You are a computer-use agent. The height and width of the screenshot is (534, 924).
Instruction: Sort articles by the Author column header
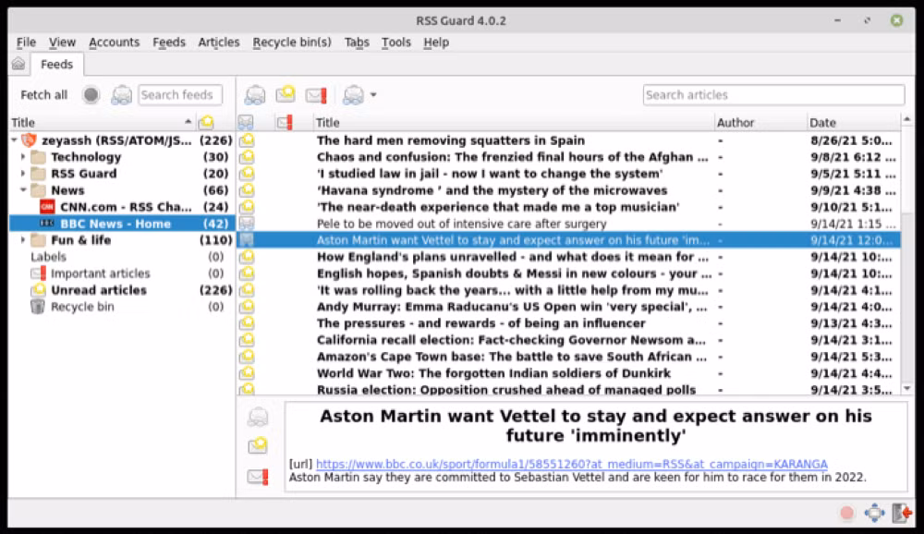[760, 123]
